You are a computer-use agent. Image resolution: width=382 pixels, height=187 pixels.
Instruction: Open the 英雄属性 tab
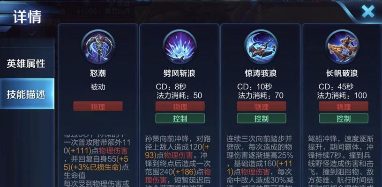pos(27,64)
